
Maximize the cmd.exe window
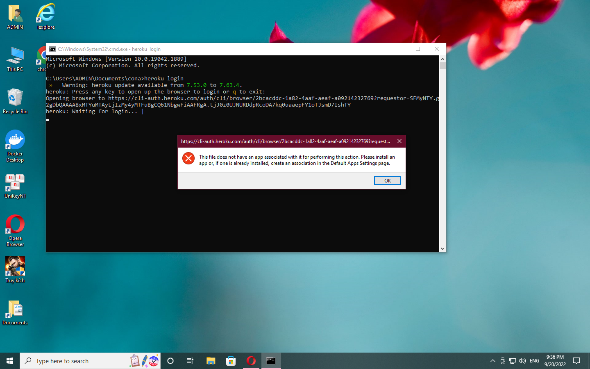click(418, 49)
